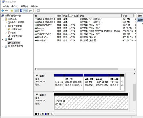Sort by the 容量 column header
The height and width of the screenshot is (118, 143).
pyautogui.click(x=127, y=16)
